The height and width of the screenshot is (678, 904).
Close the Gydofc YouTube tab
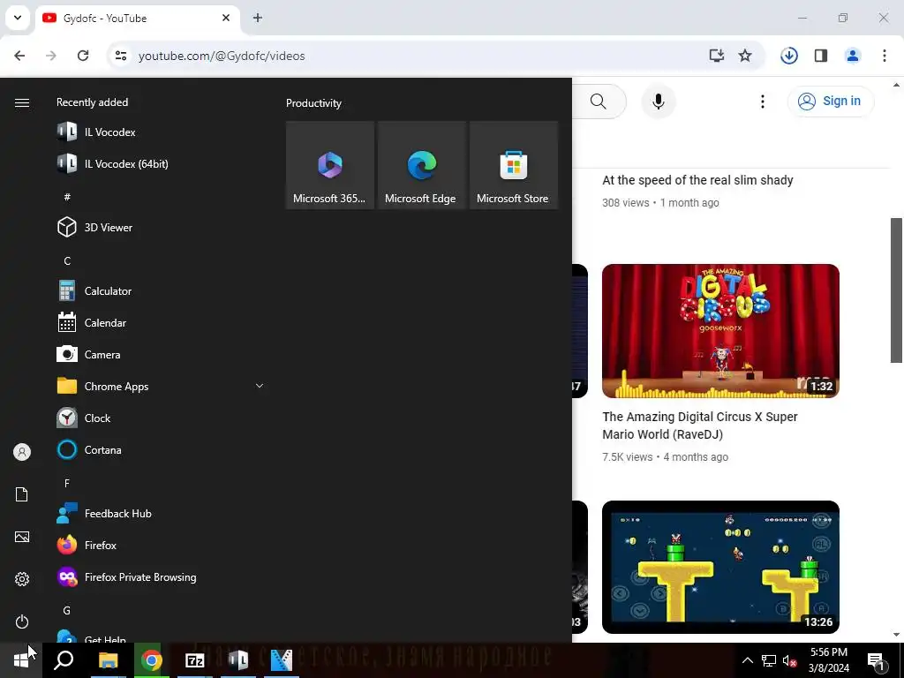(226, 18)
